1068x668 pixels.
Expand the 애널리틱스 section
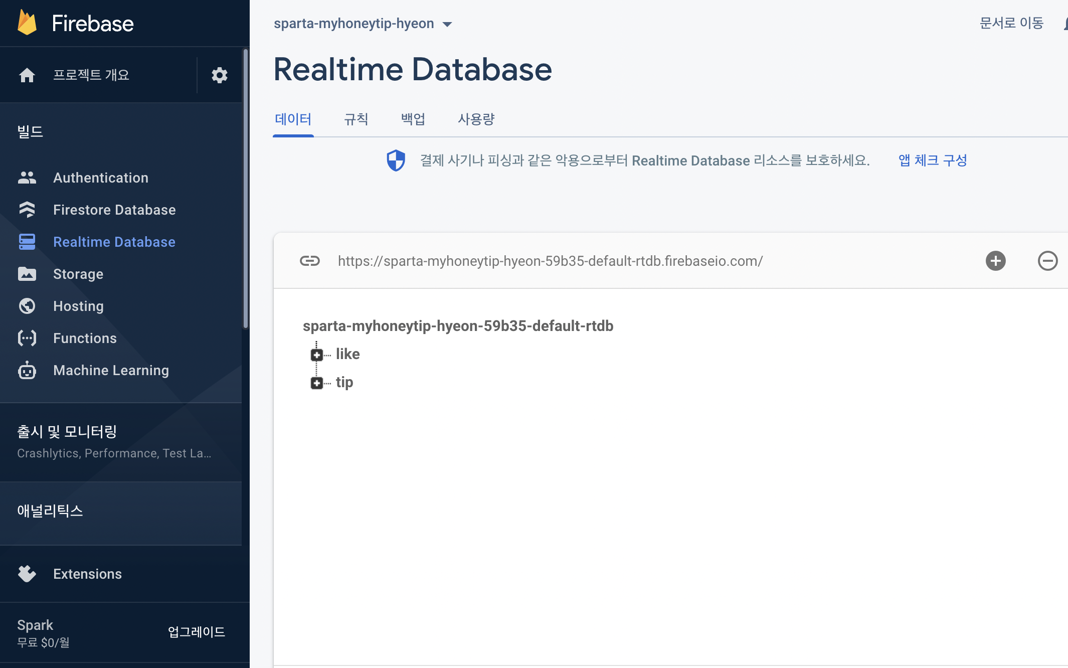121,513
